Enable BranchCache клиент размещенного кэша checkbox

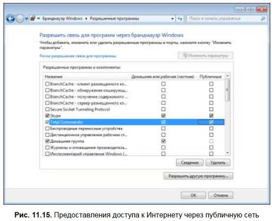pyautogui.click(x=47, y=84)
